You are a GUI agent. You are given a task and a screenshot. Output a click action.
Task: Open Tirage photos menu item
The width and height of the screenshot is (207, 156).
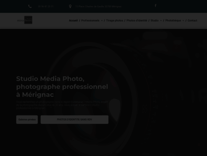click(x=115, y=20)
